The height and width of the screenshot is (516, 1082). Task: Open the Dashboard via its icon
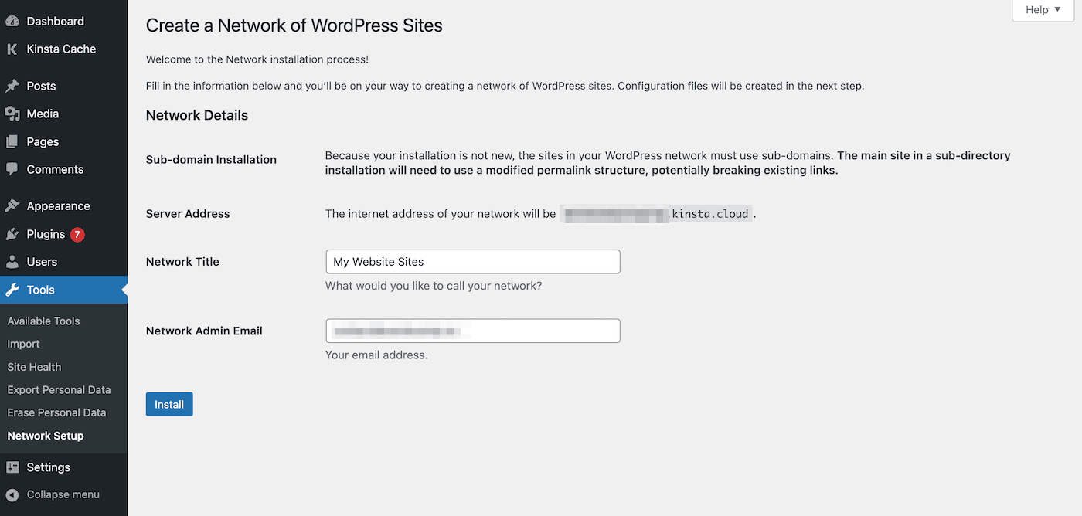coord(12,21)
